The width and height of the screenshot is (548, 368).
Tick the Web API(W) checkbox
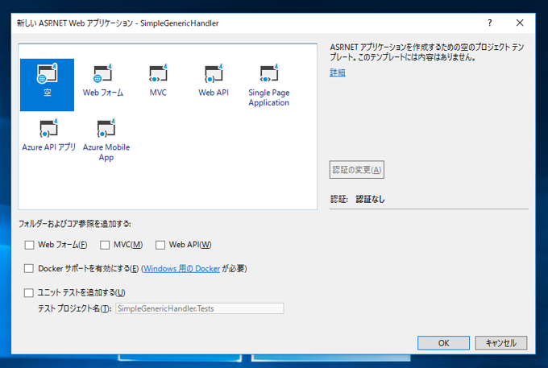click(x=160, y=245)
